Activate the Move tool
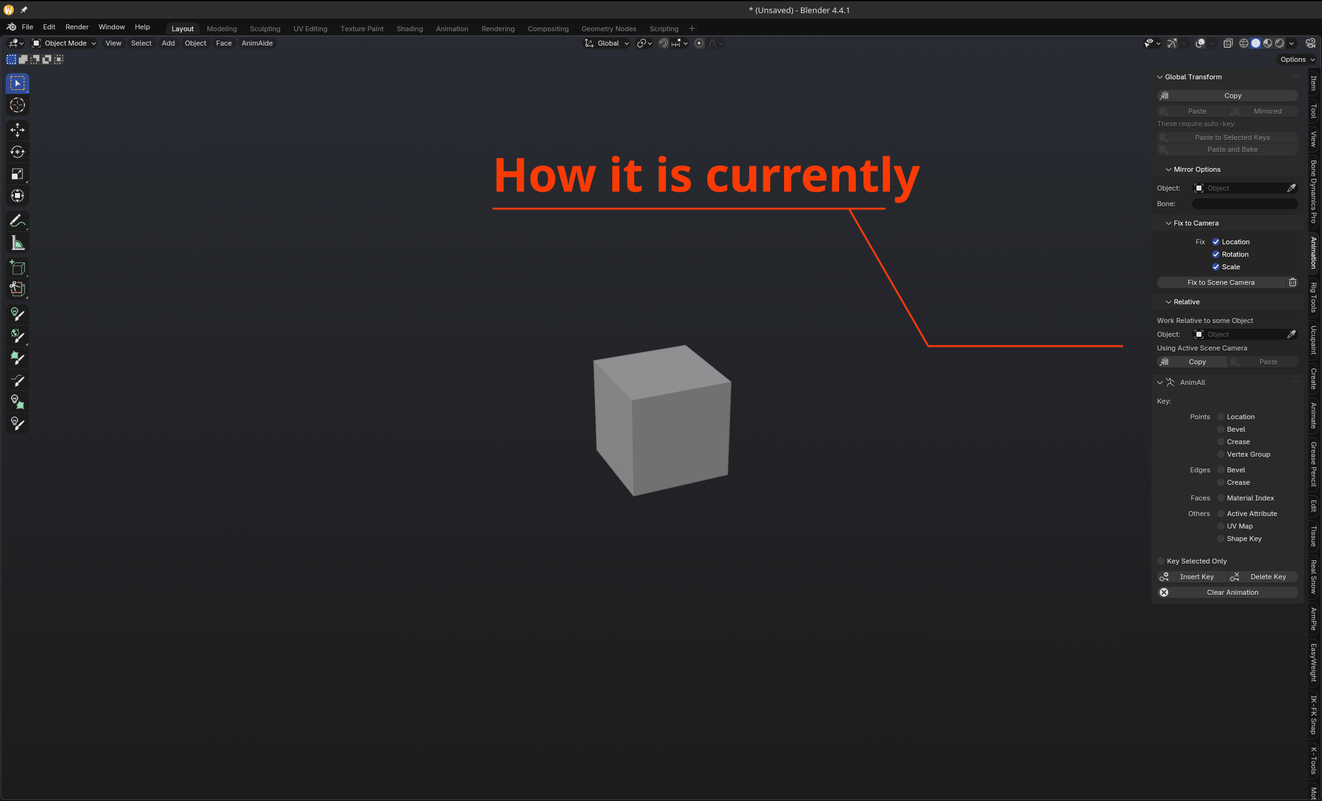1322x801 pixels. coord(17,130)
